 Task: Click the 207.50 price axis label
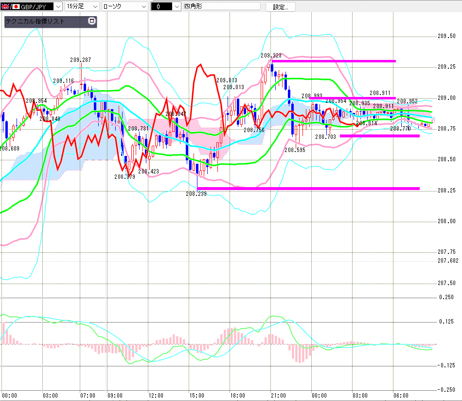pos(446,283)
